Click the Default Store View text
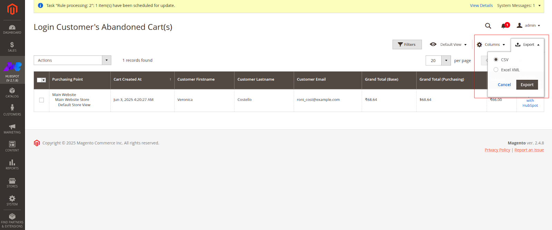The width and height of the screenshot is (552, 230). coord(74,105)
